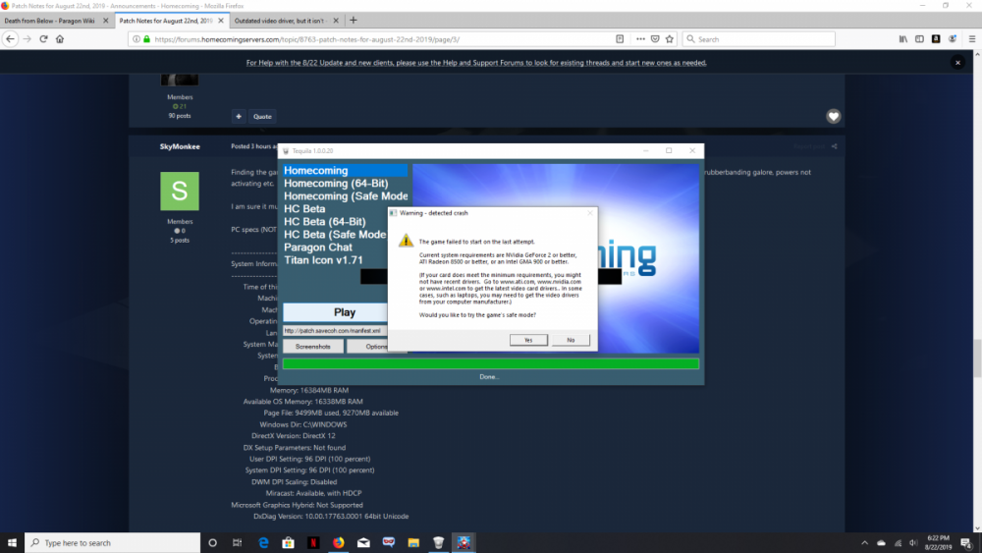Choose Titan Icon v1.71 entry
Image resolution: width=982 pixels, height=553 pixels.
tap(323, 260)
